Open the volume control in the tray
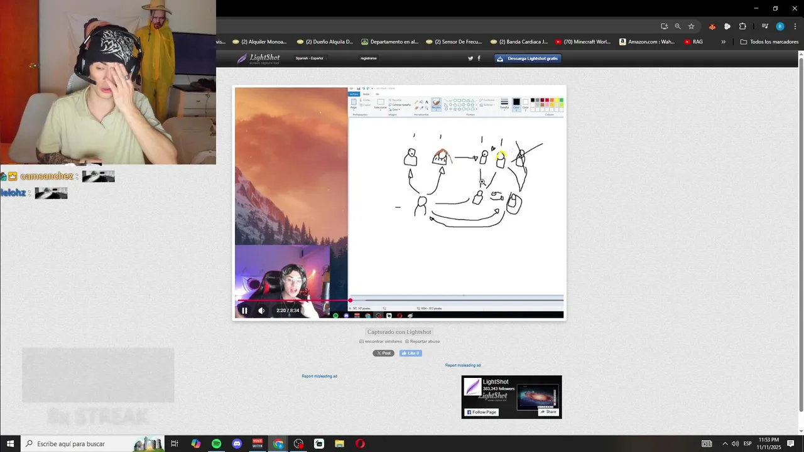The width and height of the screenshot is (804, 452). click(x=735, y=444)
